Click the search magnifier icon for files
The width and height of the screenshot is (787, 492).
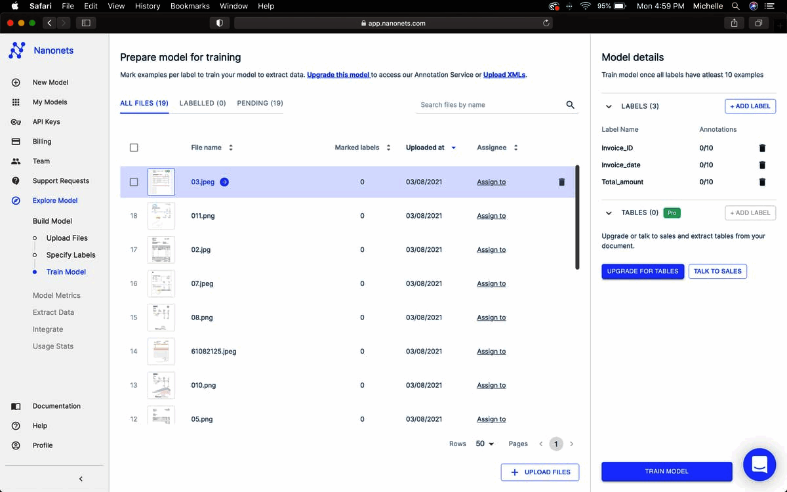pos(570,105)
